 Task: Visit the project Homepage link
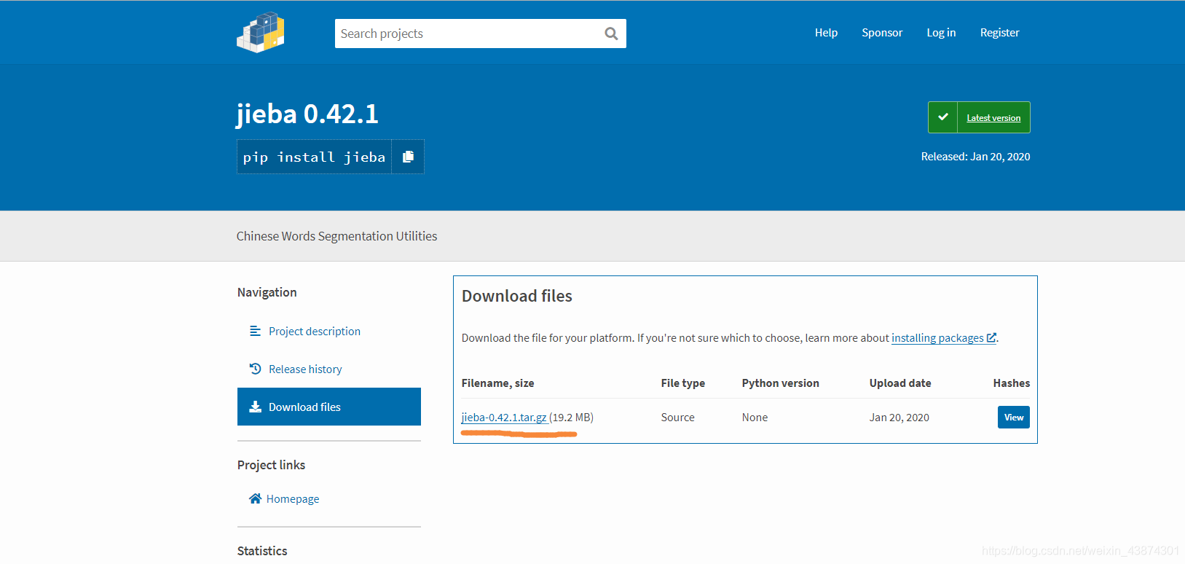click(x=293, y=498)
